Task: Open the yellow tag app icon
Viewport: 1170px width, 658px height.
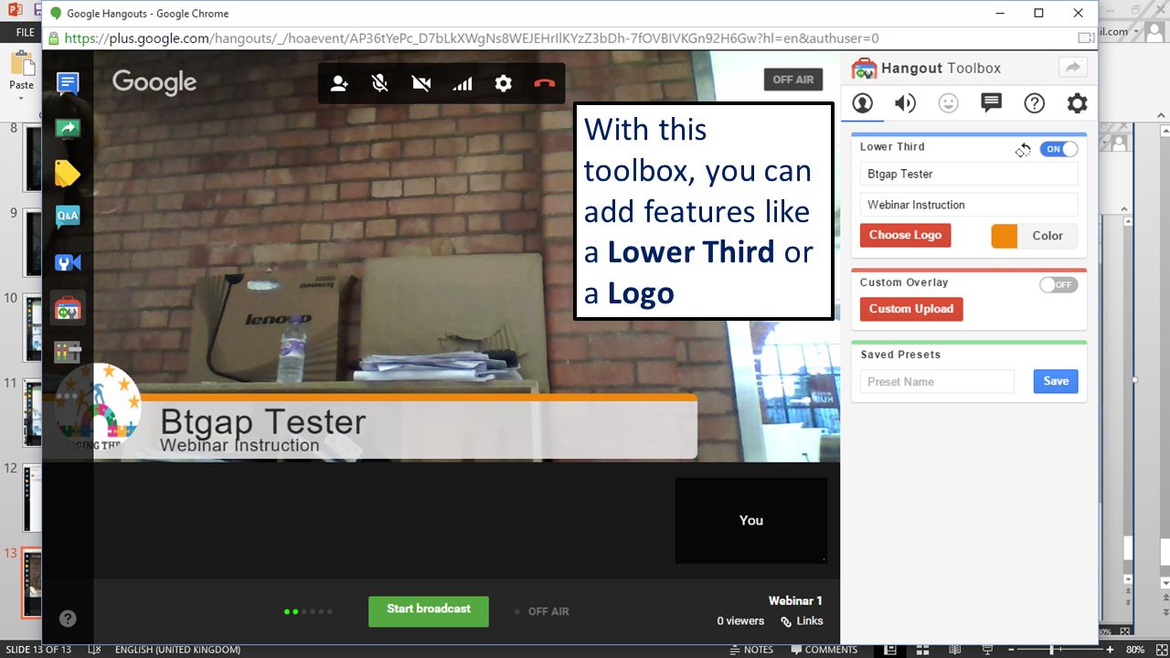Action: 68,174
